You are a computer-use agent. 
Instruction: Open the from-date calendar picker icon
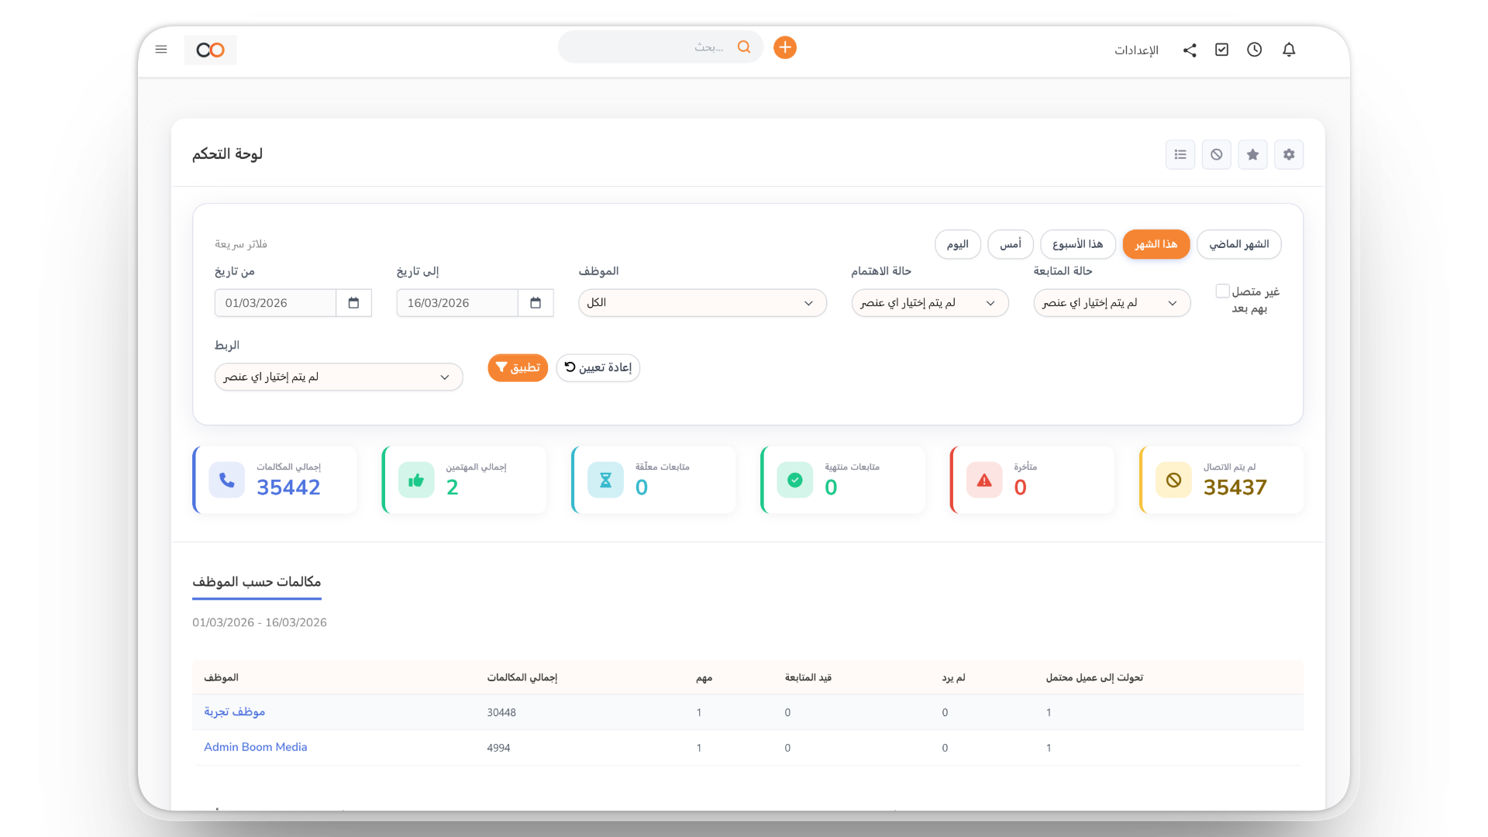click(353, 303)
